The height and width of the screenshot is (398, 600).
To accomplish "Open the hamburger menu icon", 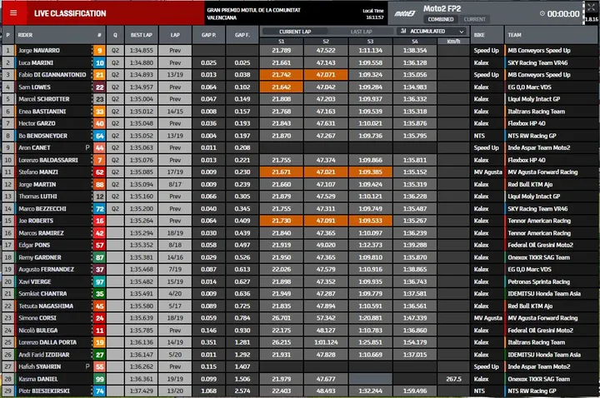I will coord(13,12).
